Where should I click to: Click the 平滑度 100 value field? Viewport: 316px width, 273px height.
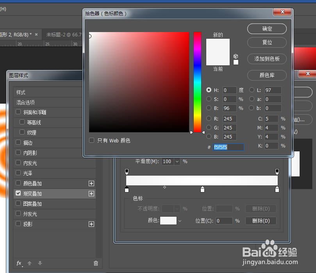tap(168, 162)
